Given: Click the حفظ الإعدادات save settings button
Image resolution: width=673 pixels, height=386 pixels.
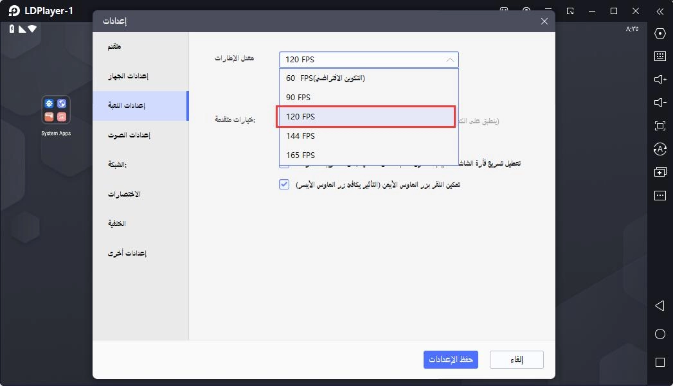Looking at the screenshot, I should click(x=451, y=360).
